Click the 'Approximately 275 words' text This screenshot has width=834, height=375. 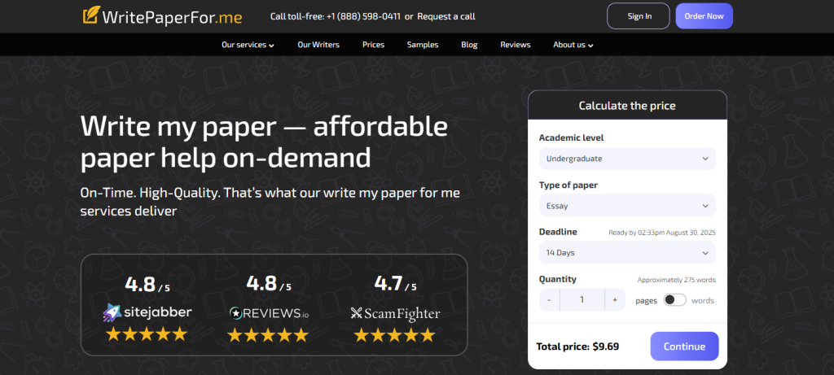677,280
